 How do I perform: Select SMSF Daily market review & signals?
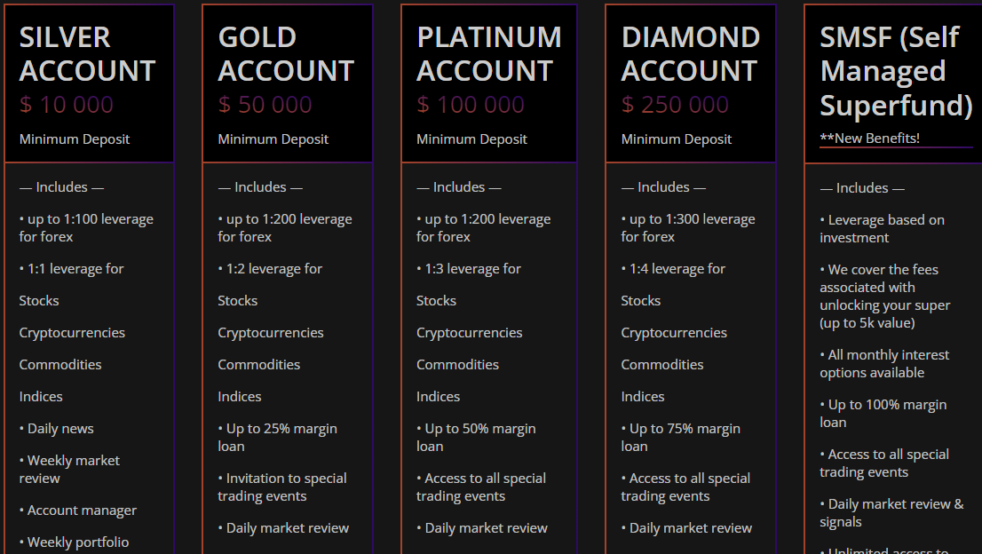[891, 512]
